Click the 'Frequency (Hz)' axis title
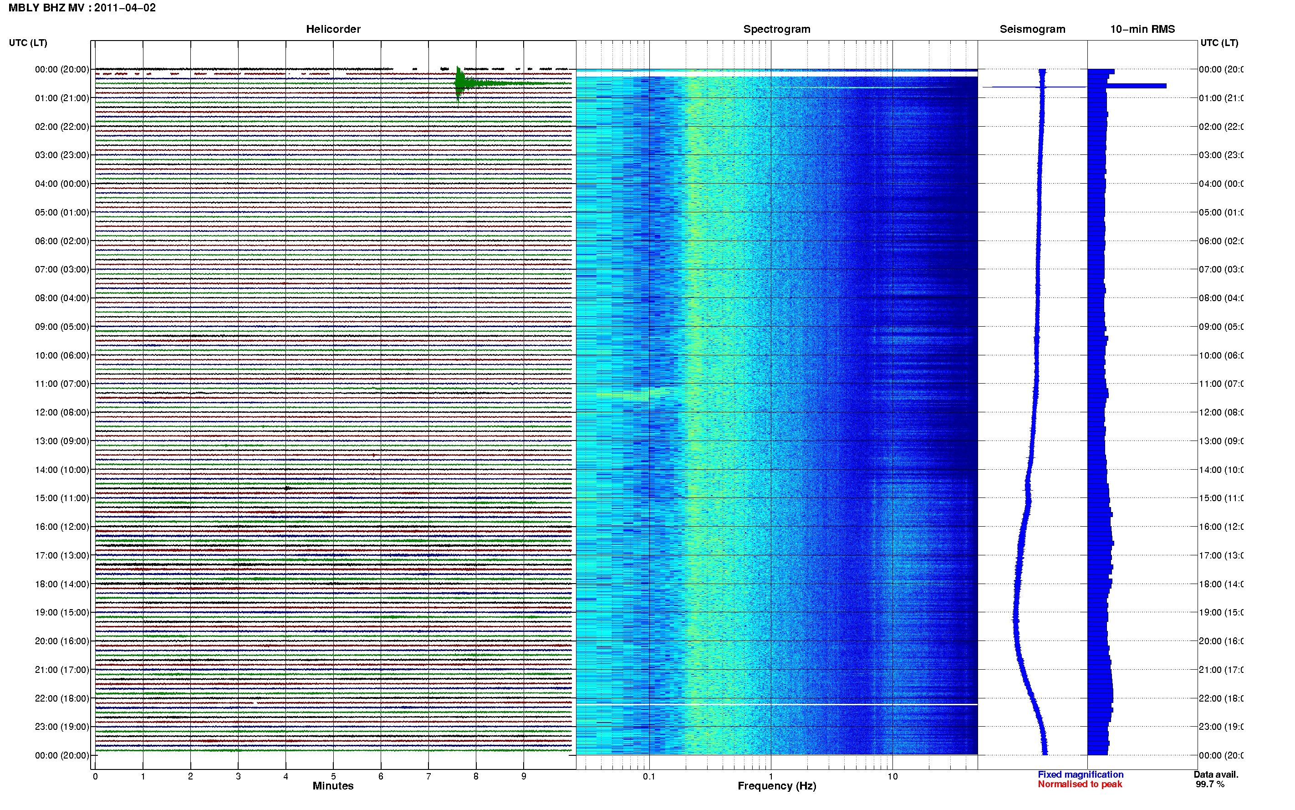 coord(777,786)
